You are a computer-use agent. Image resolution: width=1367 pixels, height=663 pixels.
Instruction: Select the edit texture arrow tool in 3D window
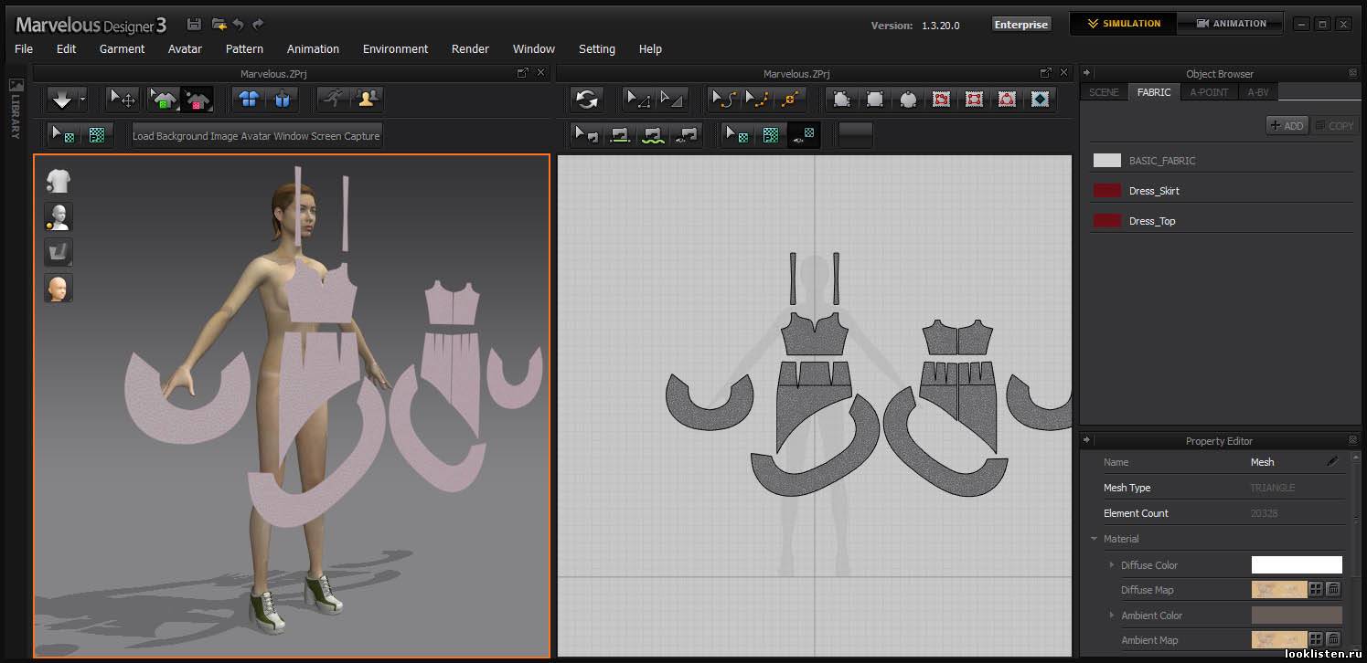[63, 135]
